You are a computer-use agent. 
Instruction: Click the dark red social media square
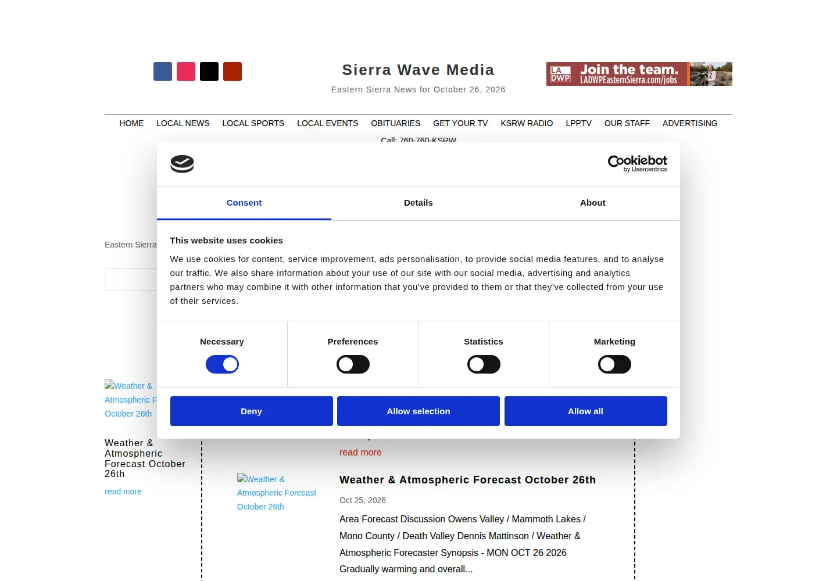coord(233,71)
